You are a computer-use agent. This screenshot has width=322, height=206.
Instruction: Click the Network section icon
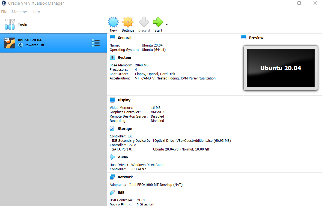[112, 176]
